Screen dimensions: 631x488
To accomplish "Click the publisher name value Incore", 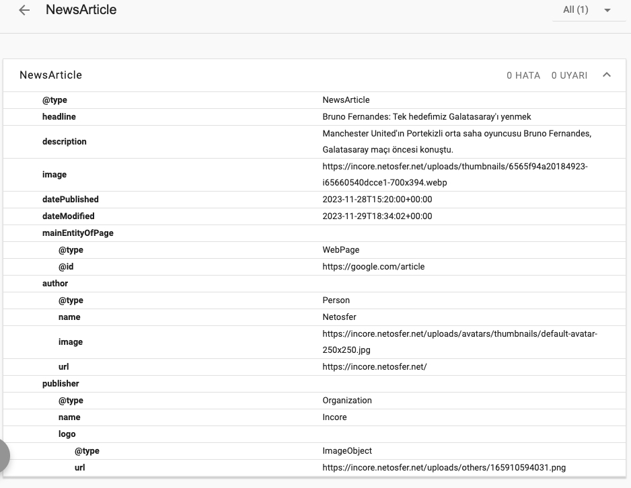I will pos(334,417).
